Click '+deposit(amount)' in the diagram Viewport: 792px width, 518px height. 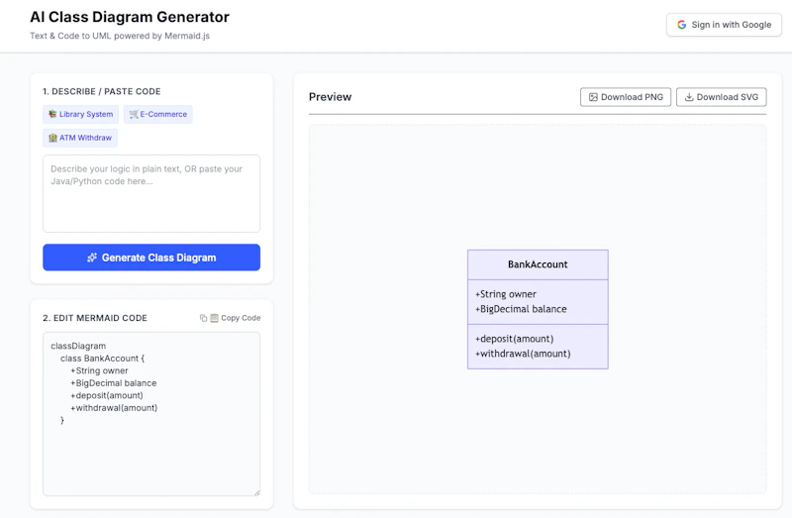tap(514, 339)
